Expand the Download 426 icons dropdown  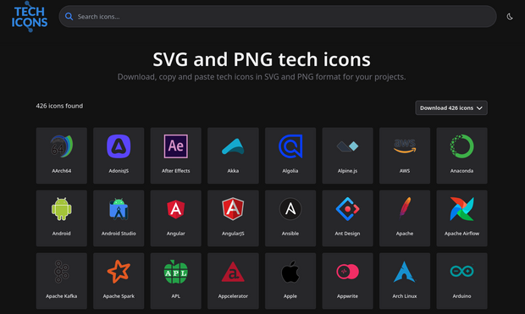click(451, 107)
